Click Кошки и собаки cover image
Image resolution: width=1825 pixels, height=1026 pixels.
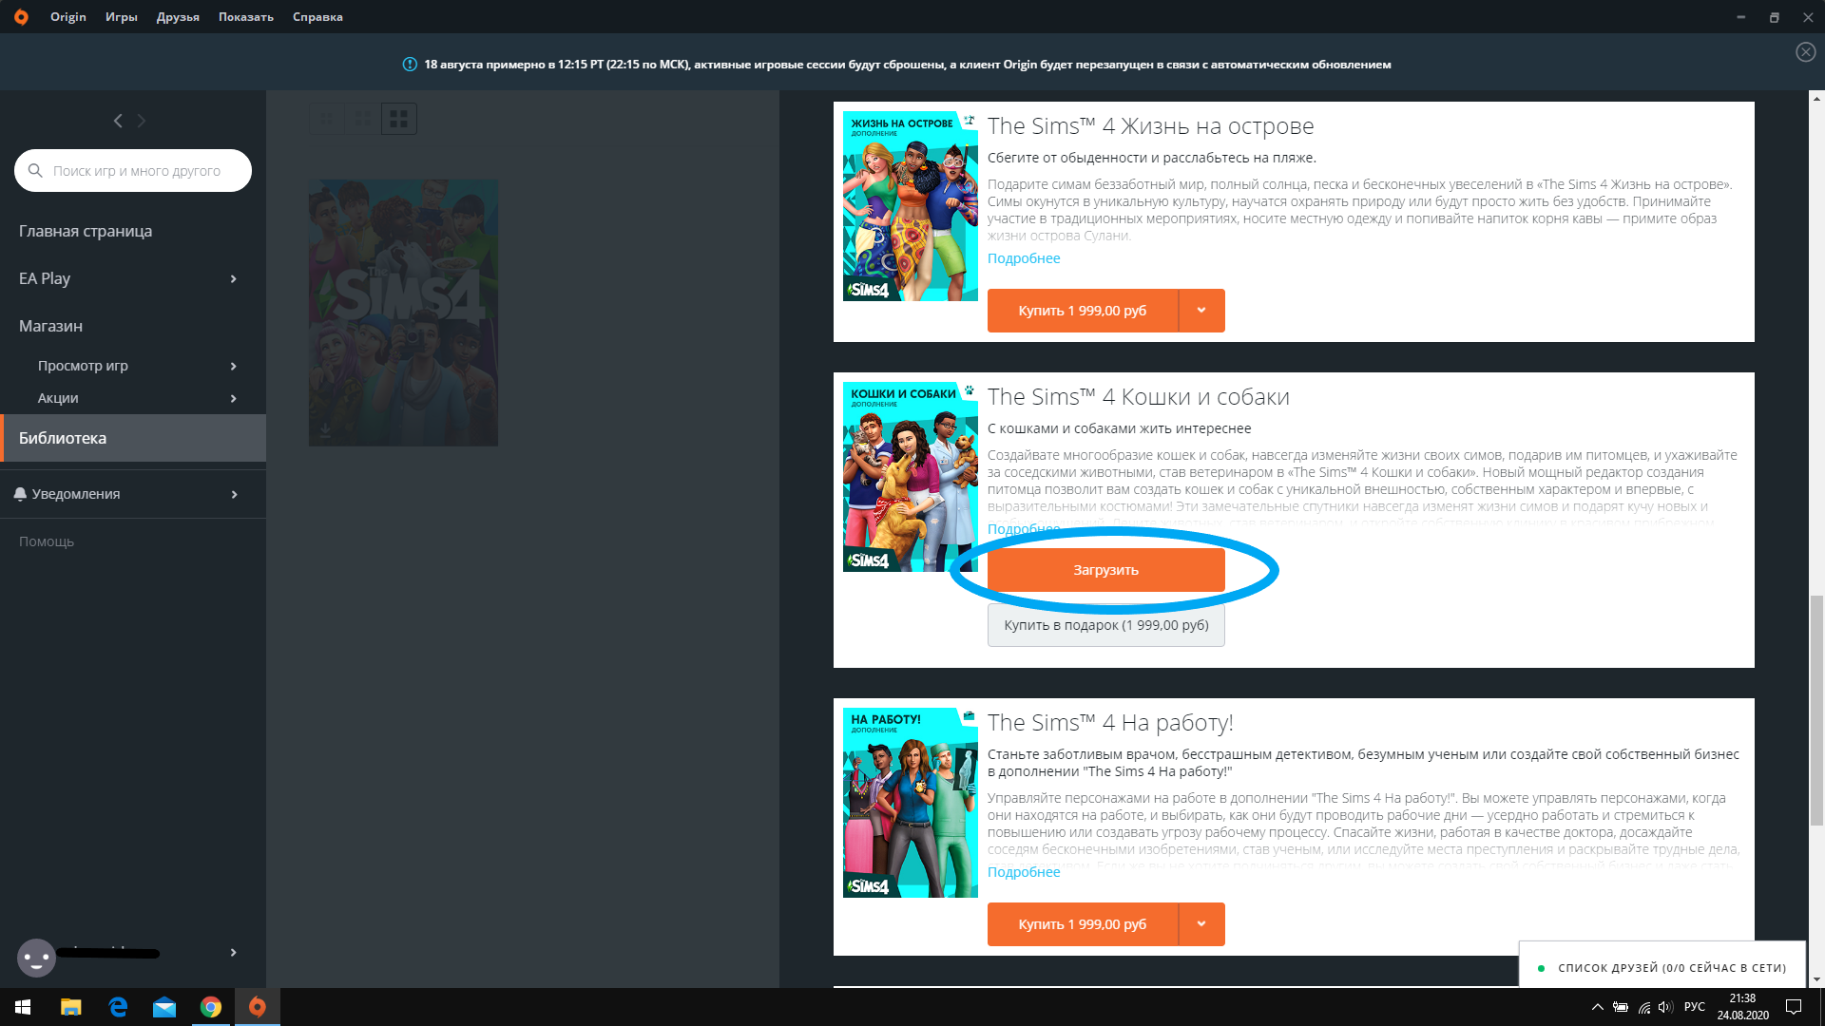pyautogui.click(x=911, y=477)
